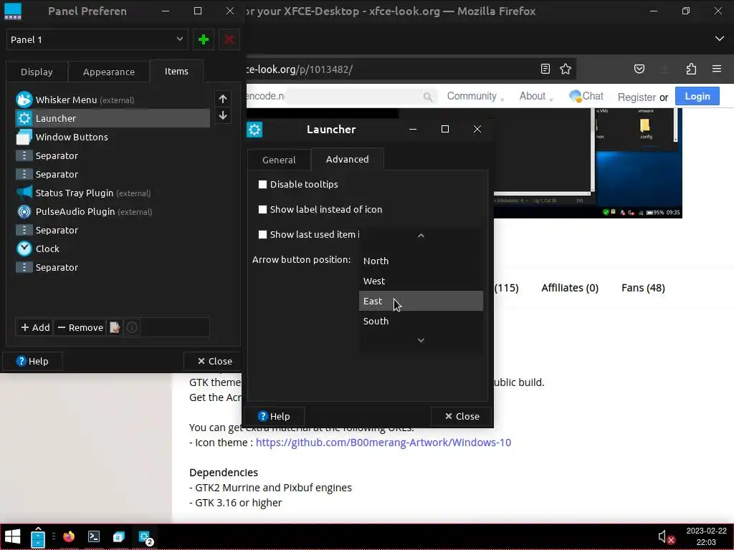Click the Remove item button
The width and height of the screenshot is (734, 550).
pos(80,327)
